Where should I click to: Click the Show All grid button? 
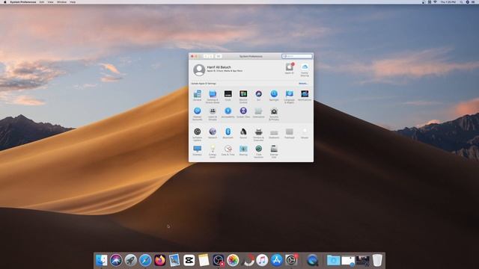tap(219, 56)
